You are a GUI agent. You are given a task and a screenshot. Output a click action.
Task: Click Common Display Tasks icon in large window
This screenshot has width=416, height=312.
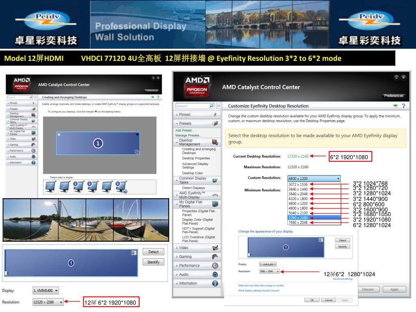coord(215,180)
